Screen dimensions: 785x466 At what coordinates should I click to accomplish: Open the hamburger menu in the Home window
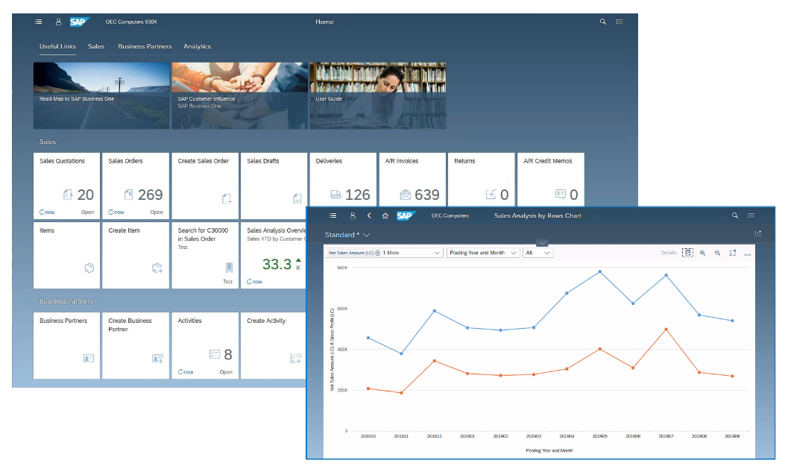click(x=39, y=22)
